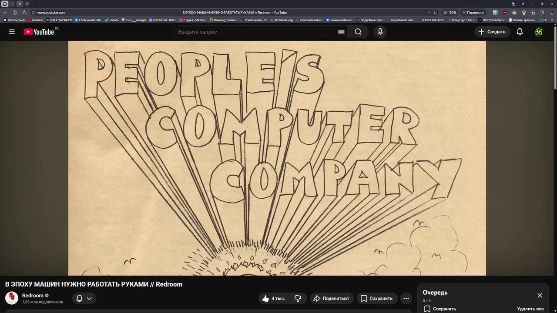Click Удалить все to clear queue

[530, 309]
